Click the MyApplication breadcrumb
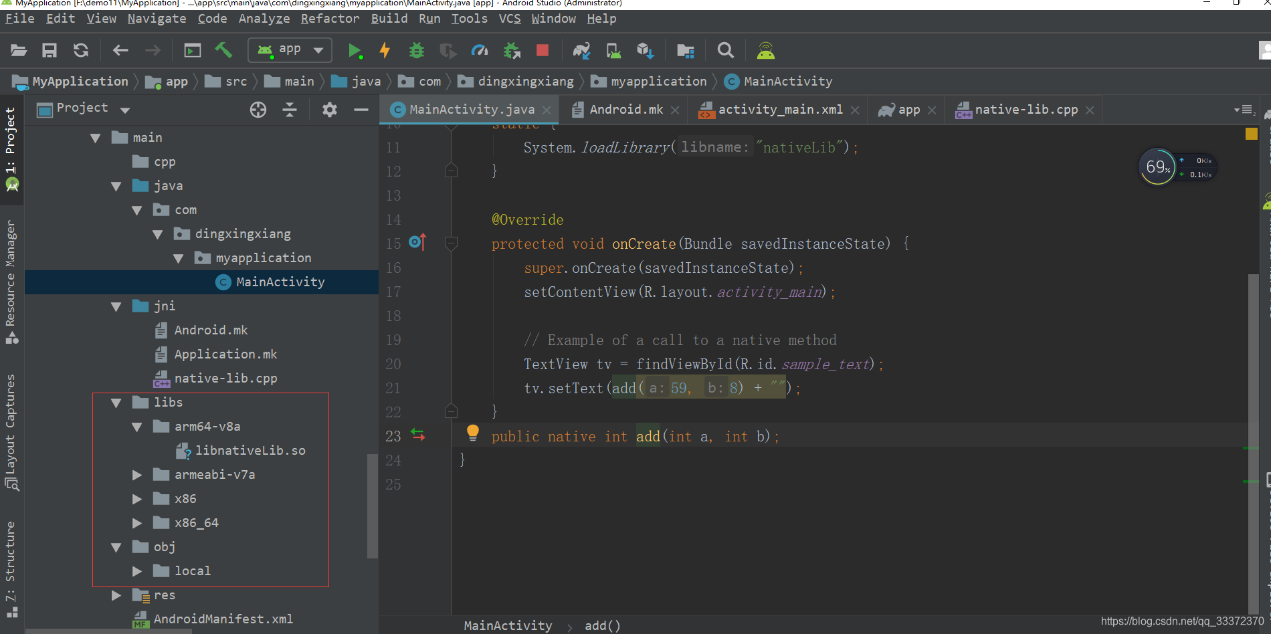1271x634 pixels. 71,82
